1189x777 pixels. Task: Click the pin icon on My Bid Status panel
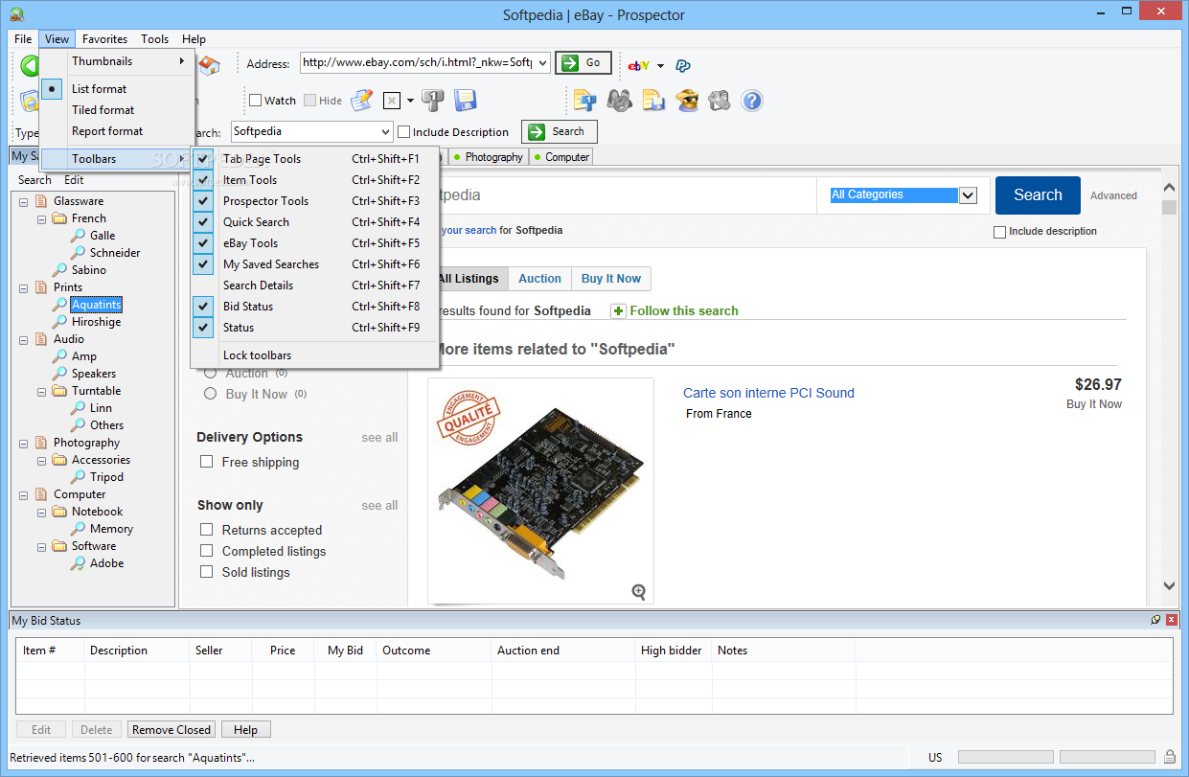pos(1155,621)
